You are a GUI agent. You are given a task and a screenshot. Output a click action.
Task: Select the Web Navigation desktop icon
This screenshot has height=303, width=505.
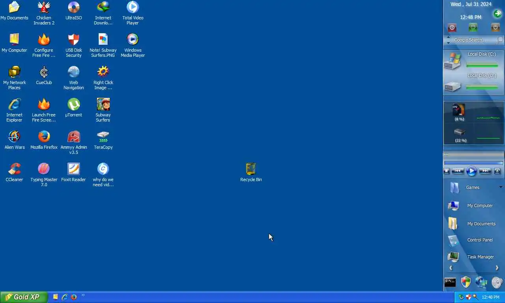(x=73, y=78)
